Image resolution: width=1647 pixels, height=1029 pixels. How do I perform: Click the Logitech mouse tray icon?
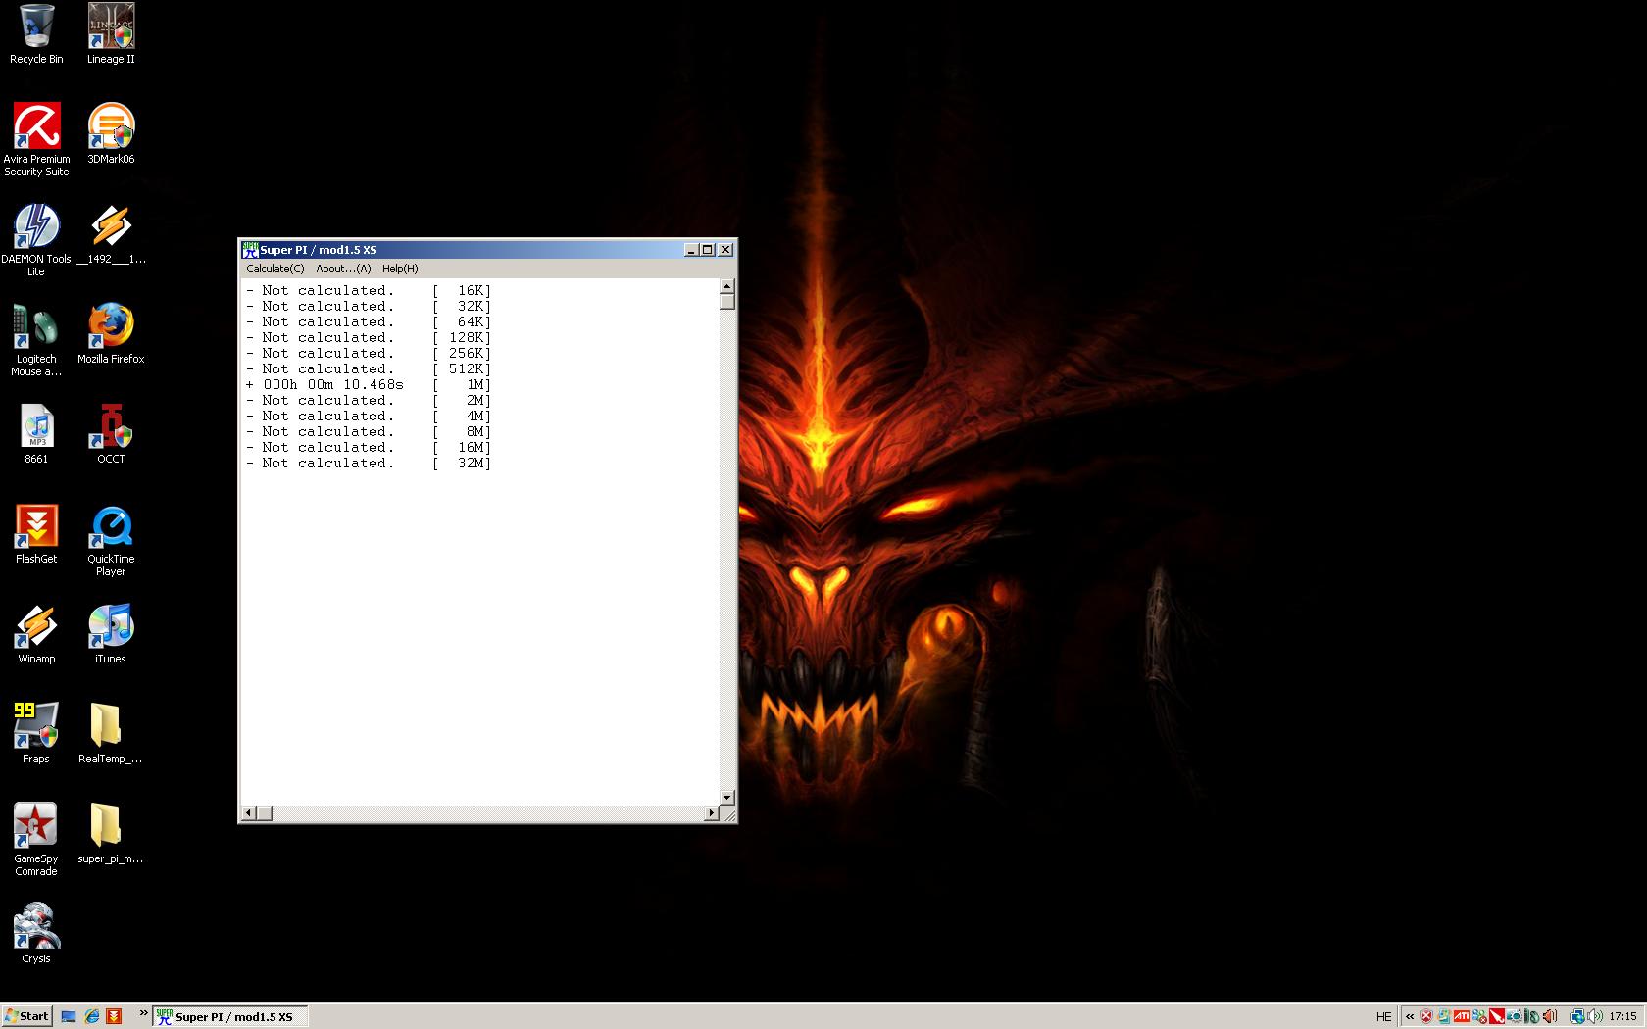(1531, 1016)
